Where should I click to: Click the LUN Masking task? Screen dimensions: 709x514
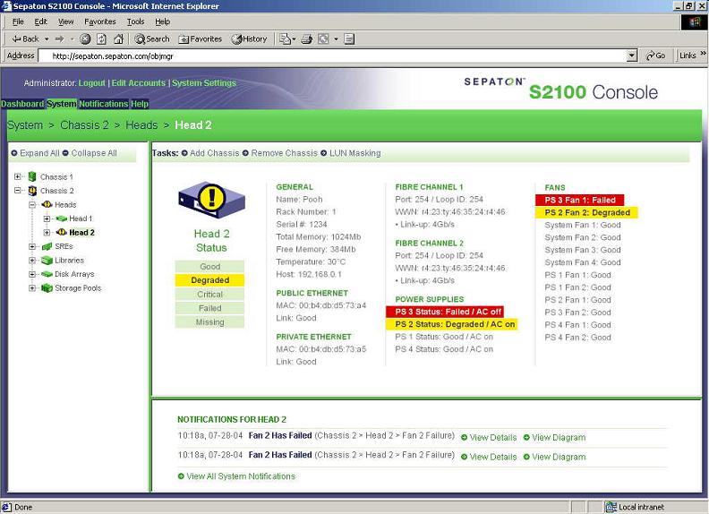click(x=351, y=153)
